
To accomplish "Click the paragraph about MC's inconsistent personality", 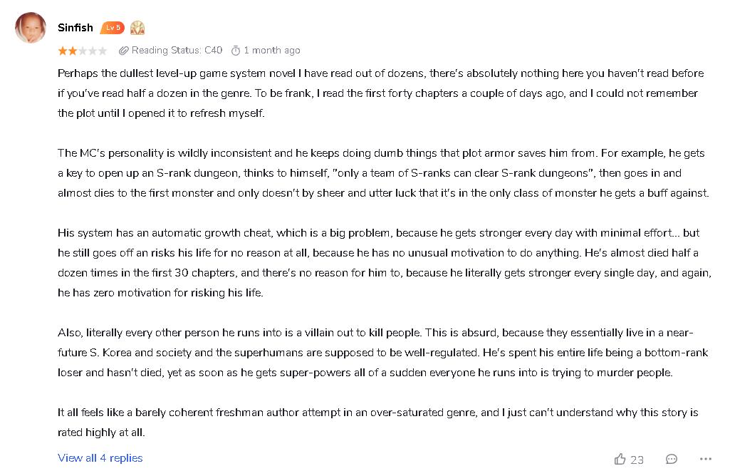I will pos(383,173).
